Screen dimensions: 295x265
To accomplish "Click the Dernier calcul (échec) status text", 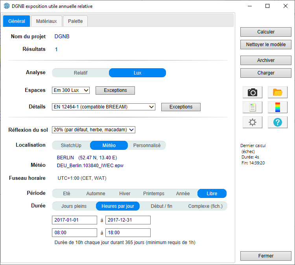I will point(253,148).
